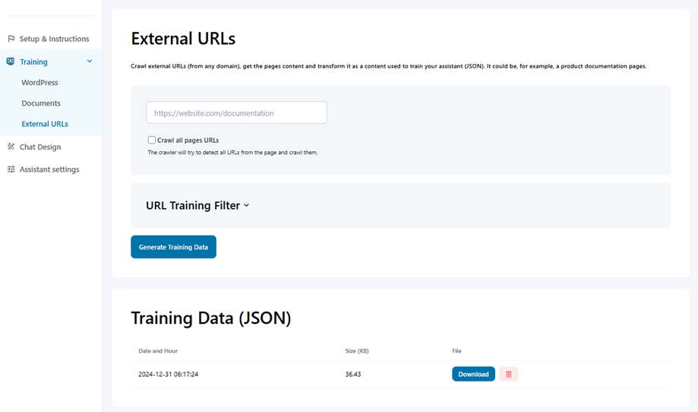Click the Chat Design pencil icon
Image resolution: width=698 pixels, height=412 pixels.
click(x=11, y=147)
